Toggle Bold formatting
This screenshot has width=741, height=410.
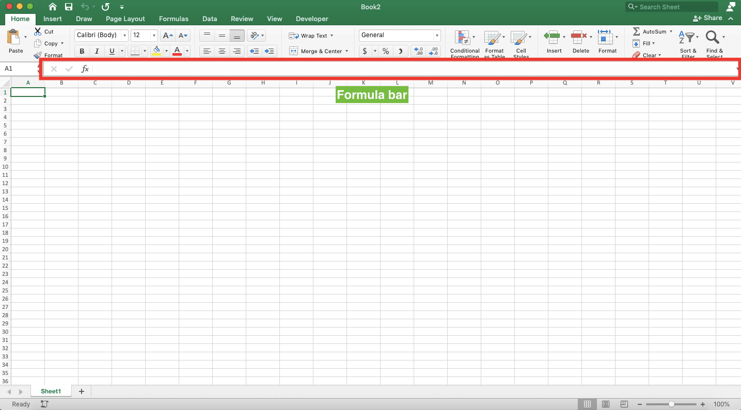(82, 51)
